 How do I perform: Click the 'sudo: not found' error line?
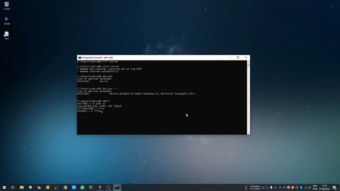point(99,106)
